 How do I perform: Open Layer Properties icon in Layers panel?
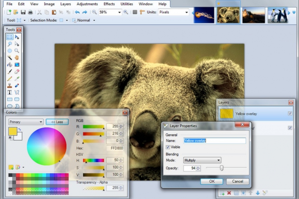(x=265, y=193)
